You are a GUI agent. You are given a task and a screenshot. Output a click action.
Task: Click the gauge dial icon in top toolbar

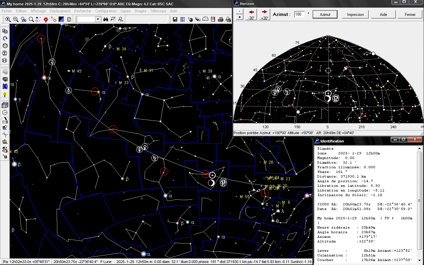point(205,19)
